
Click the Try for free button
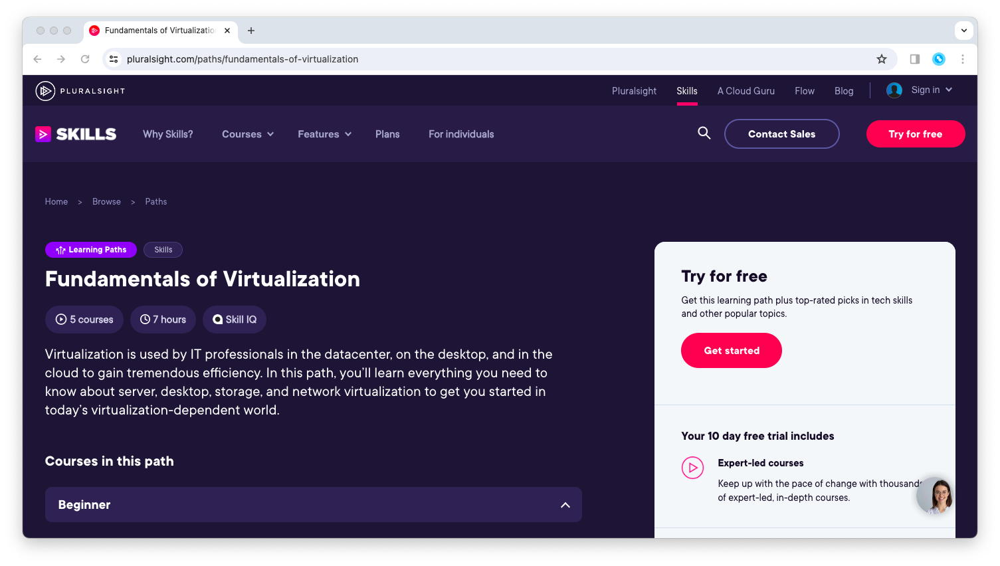(x=916, y=134)
